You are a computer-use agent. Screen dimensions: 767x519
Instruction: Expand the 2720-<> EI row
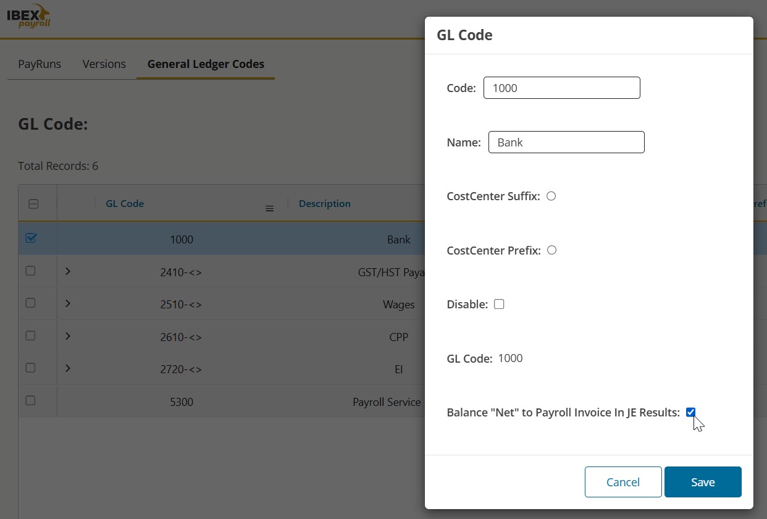[x=68, y=368]
